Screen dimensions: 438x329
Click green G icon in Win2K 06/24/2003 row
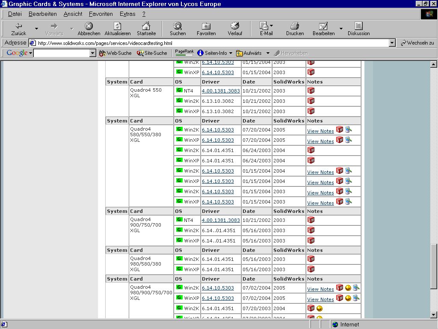click(x=179, y=150)
